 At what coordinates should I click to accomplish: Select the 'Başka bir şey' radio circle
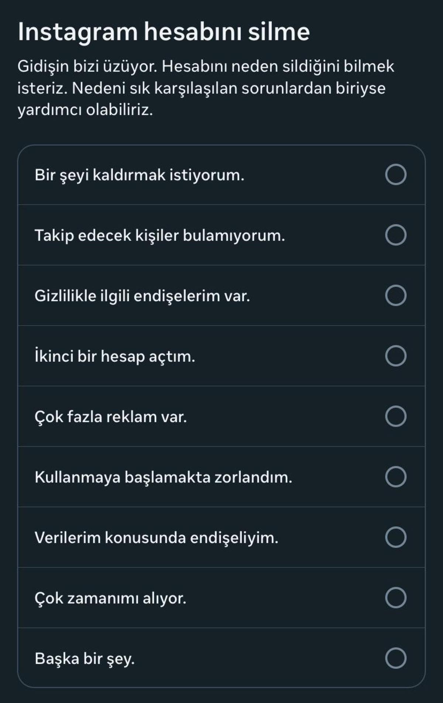click(396, 658)
